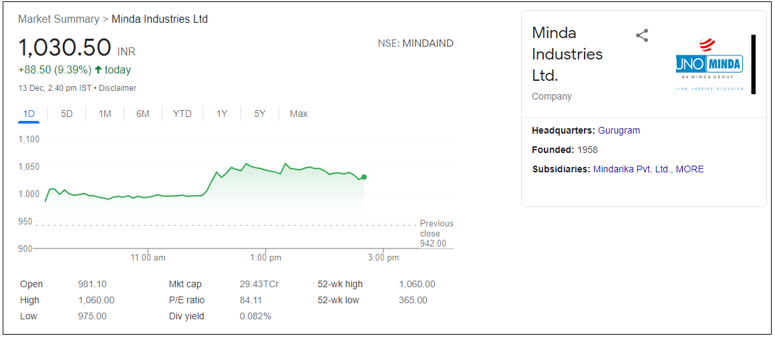Click the 1,100 y-axis label
The height and width of the screenshot is (338, 775).
click(x=29, y=140)
